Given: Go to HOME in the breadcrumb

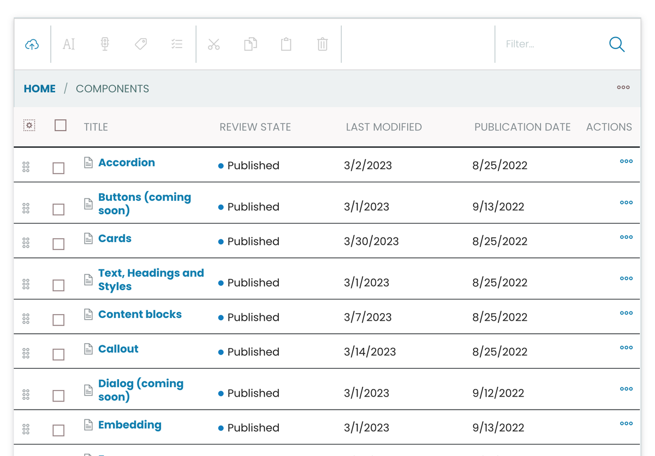Looking at the screenshot, I should 39,88.
